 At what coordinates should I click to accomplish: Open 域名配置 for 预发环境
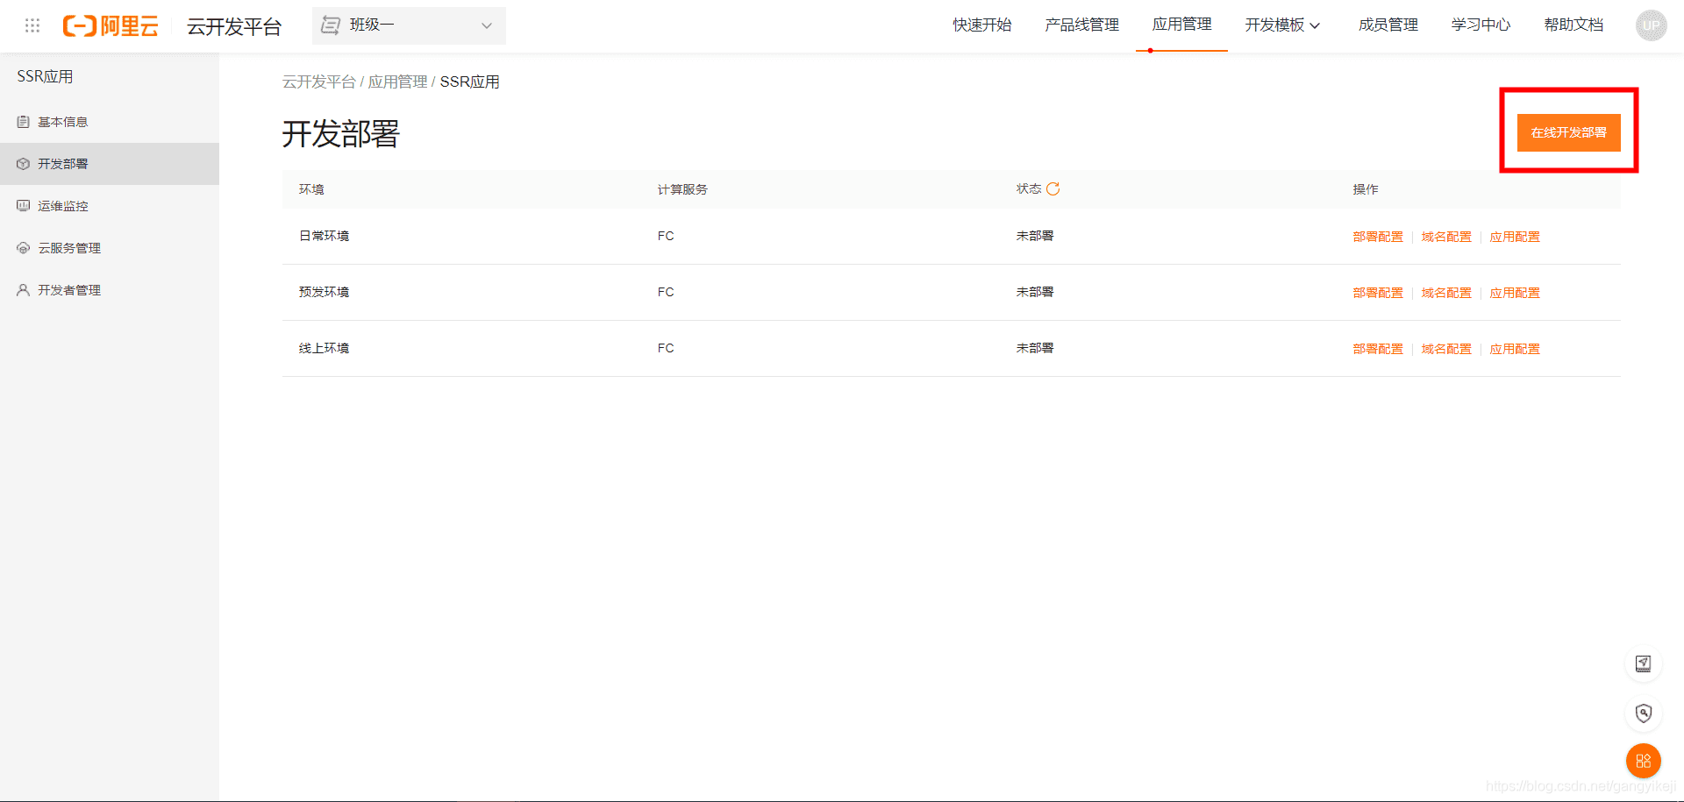click(x=1446, y=293)
